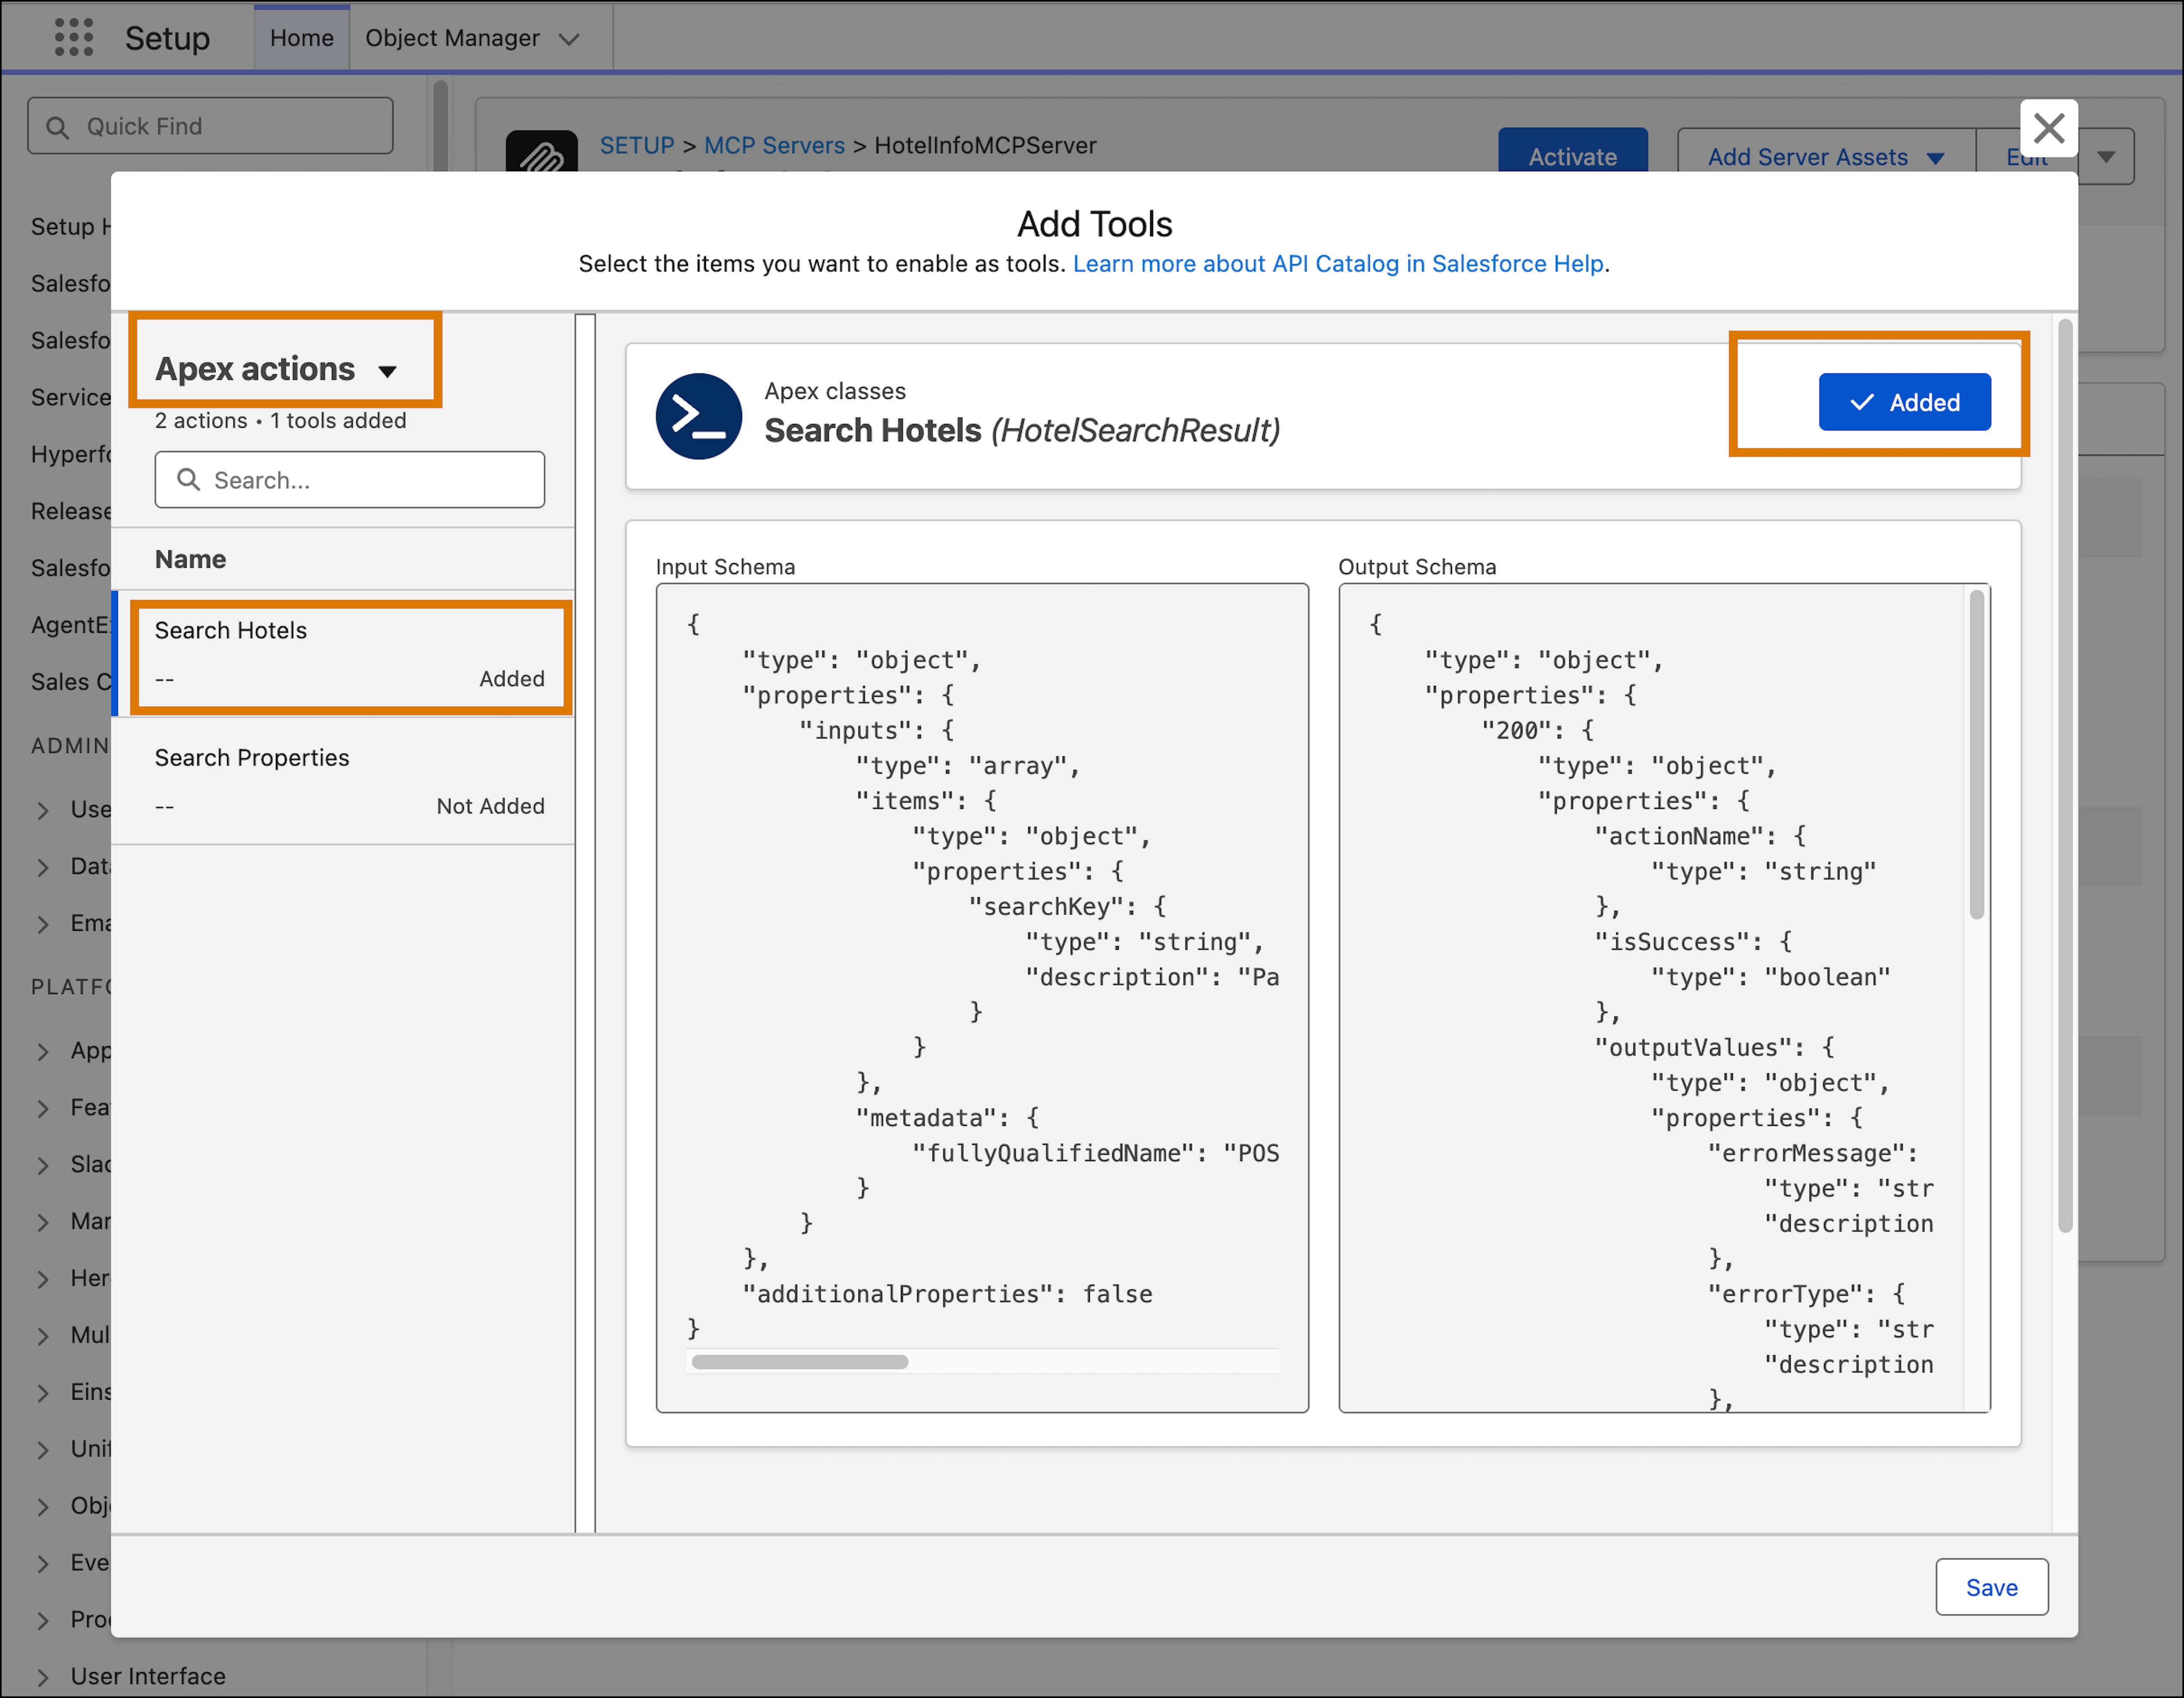Image resolution: width=2184 pixels, height=1698 pixels.
Task: Expand the Sla... section chevron in sidebar
Action: pyautogui.click(x=43, y=1165)
